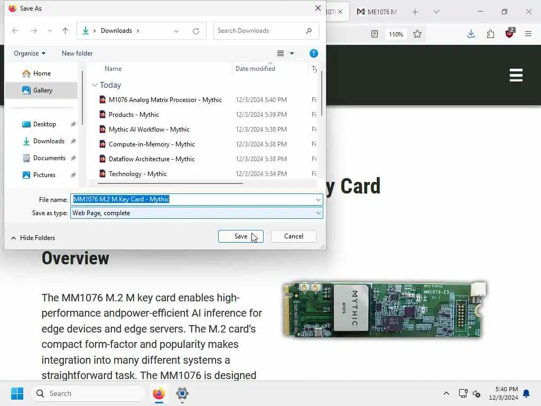Viewport: 541px width, 406px height.
Task: Refresh the Downloads folder listing
Action: tap(196, 31)
